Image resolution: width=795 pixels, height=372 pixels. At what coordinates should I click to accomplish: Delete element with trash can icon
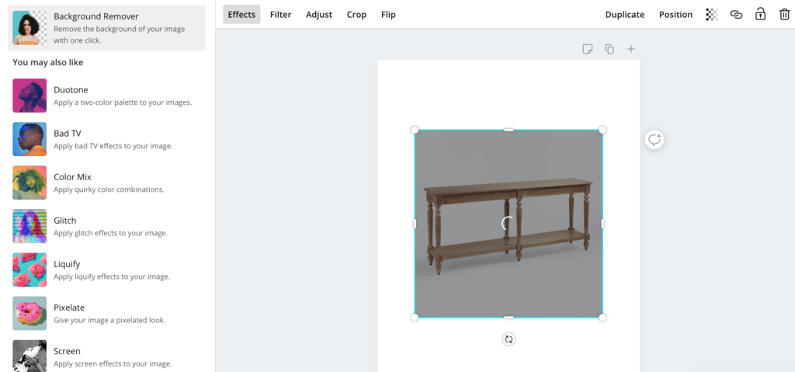[x=784, y=14]
